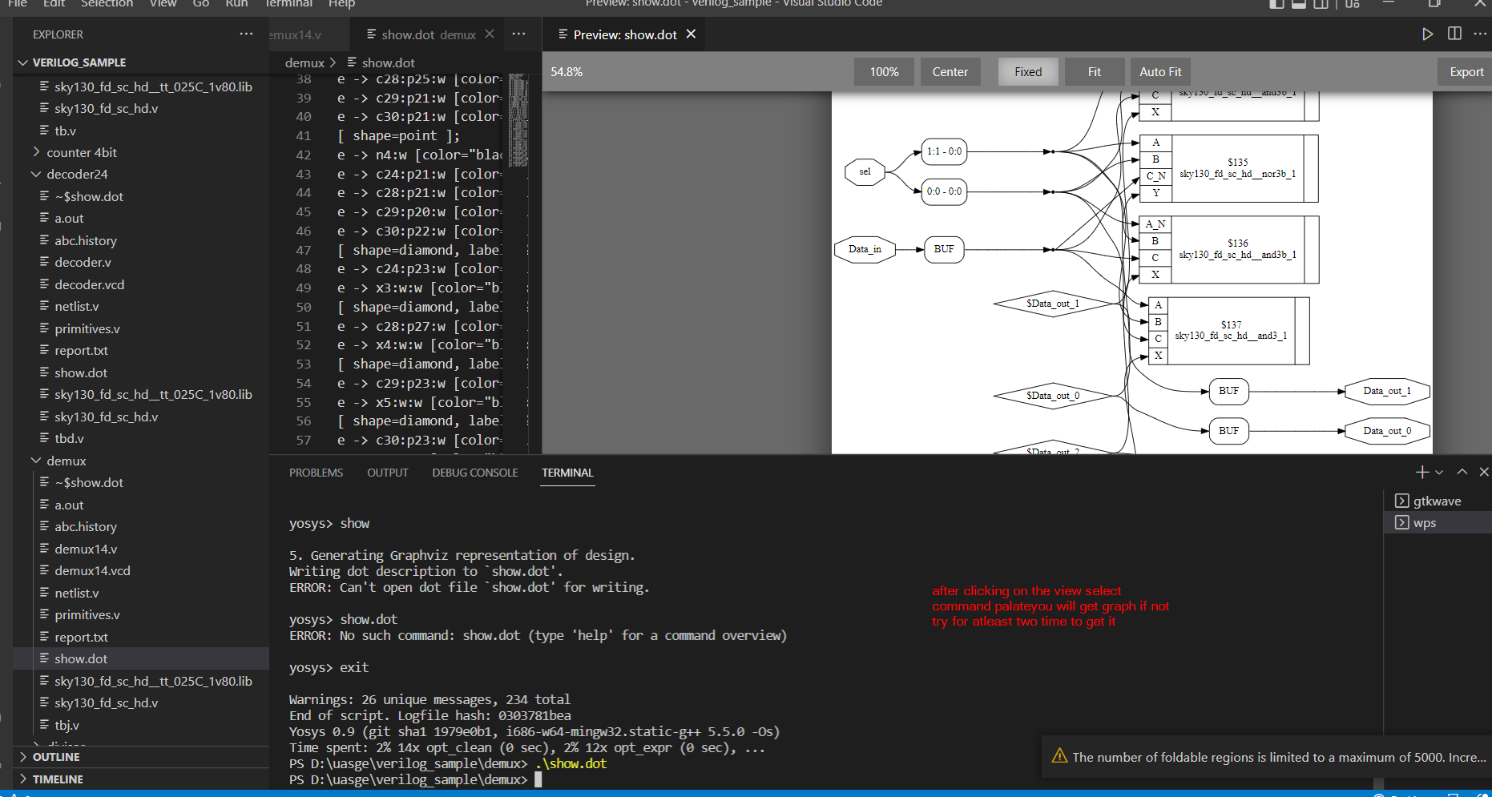Switch to the OUTPUT panel tab
Image resolution: width=1492 pixels, height=797 pixels.
point(388,473)
